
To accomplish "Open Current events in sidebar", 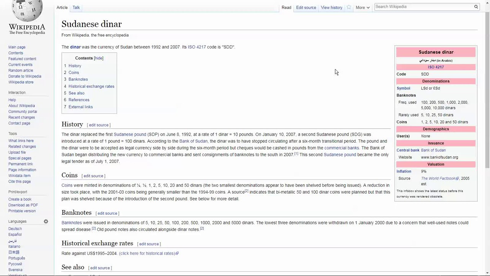I will pyautogui.click(x=20, y=64).
